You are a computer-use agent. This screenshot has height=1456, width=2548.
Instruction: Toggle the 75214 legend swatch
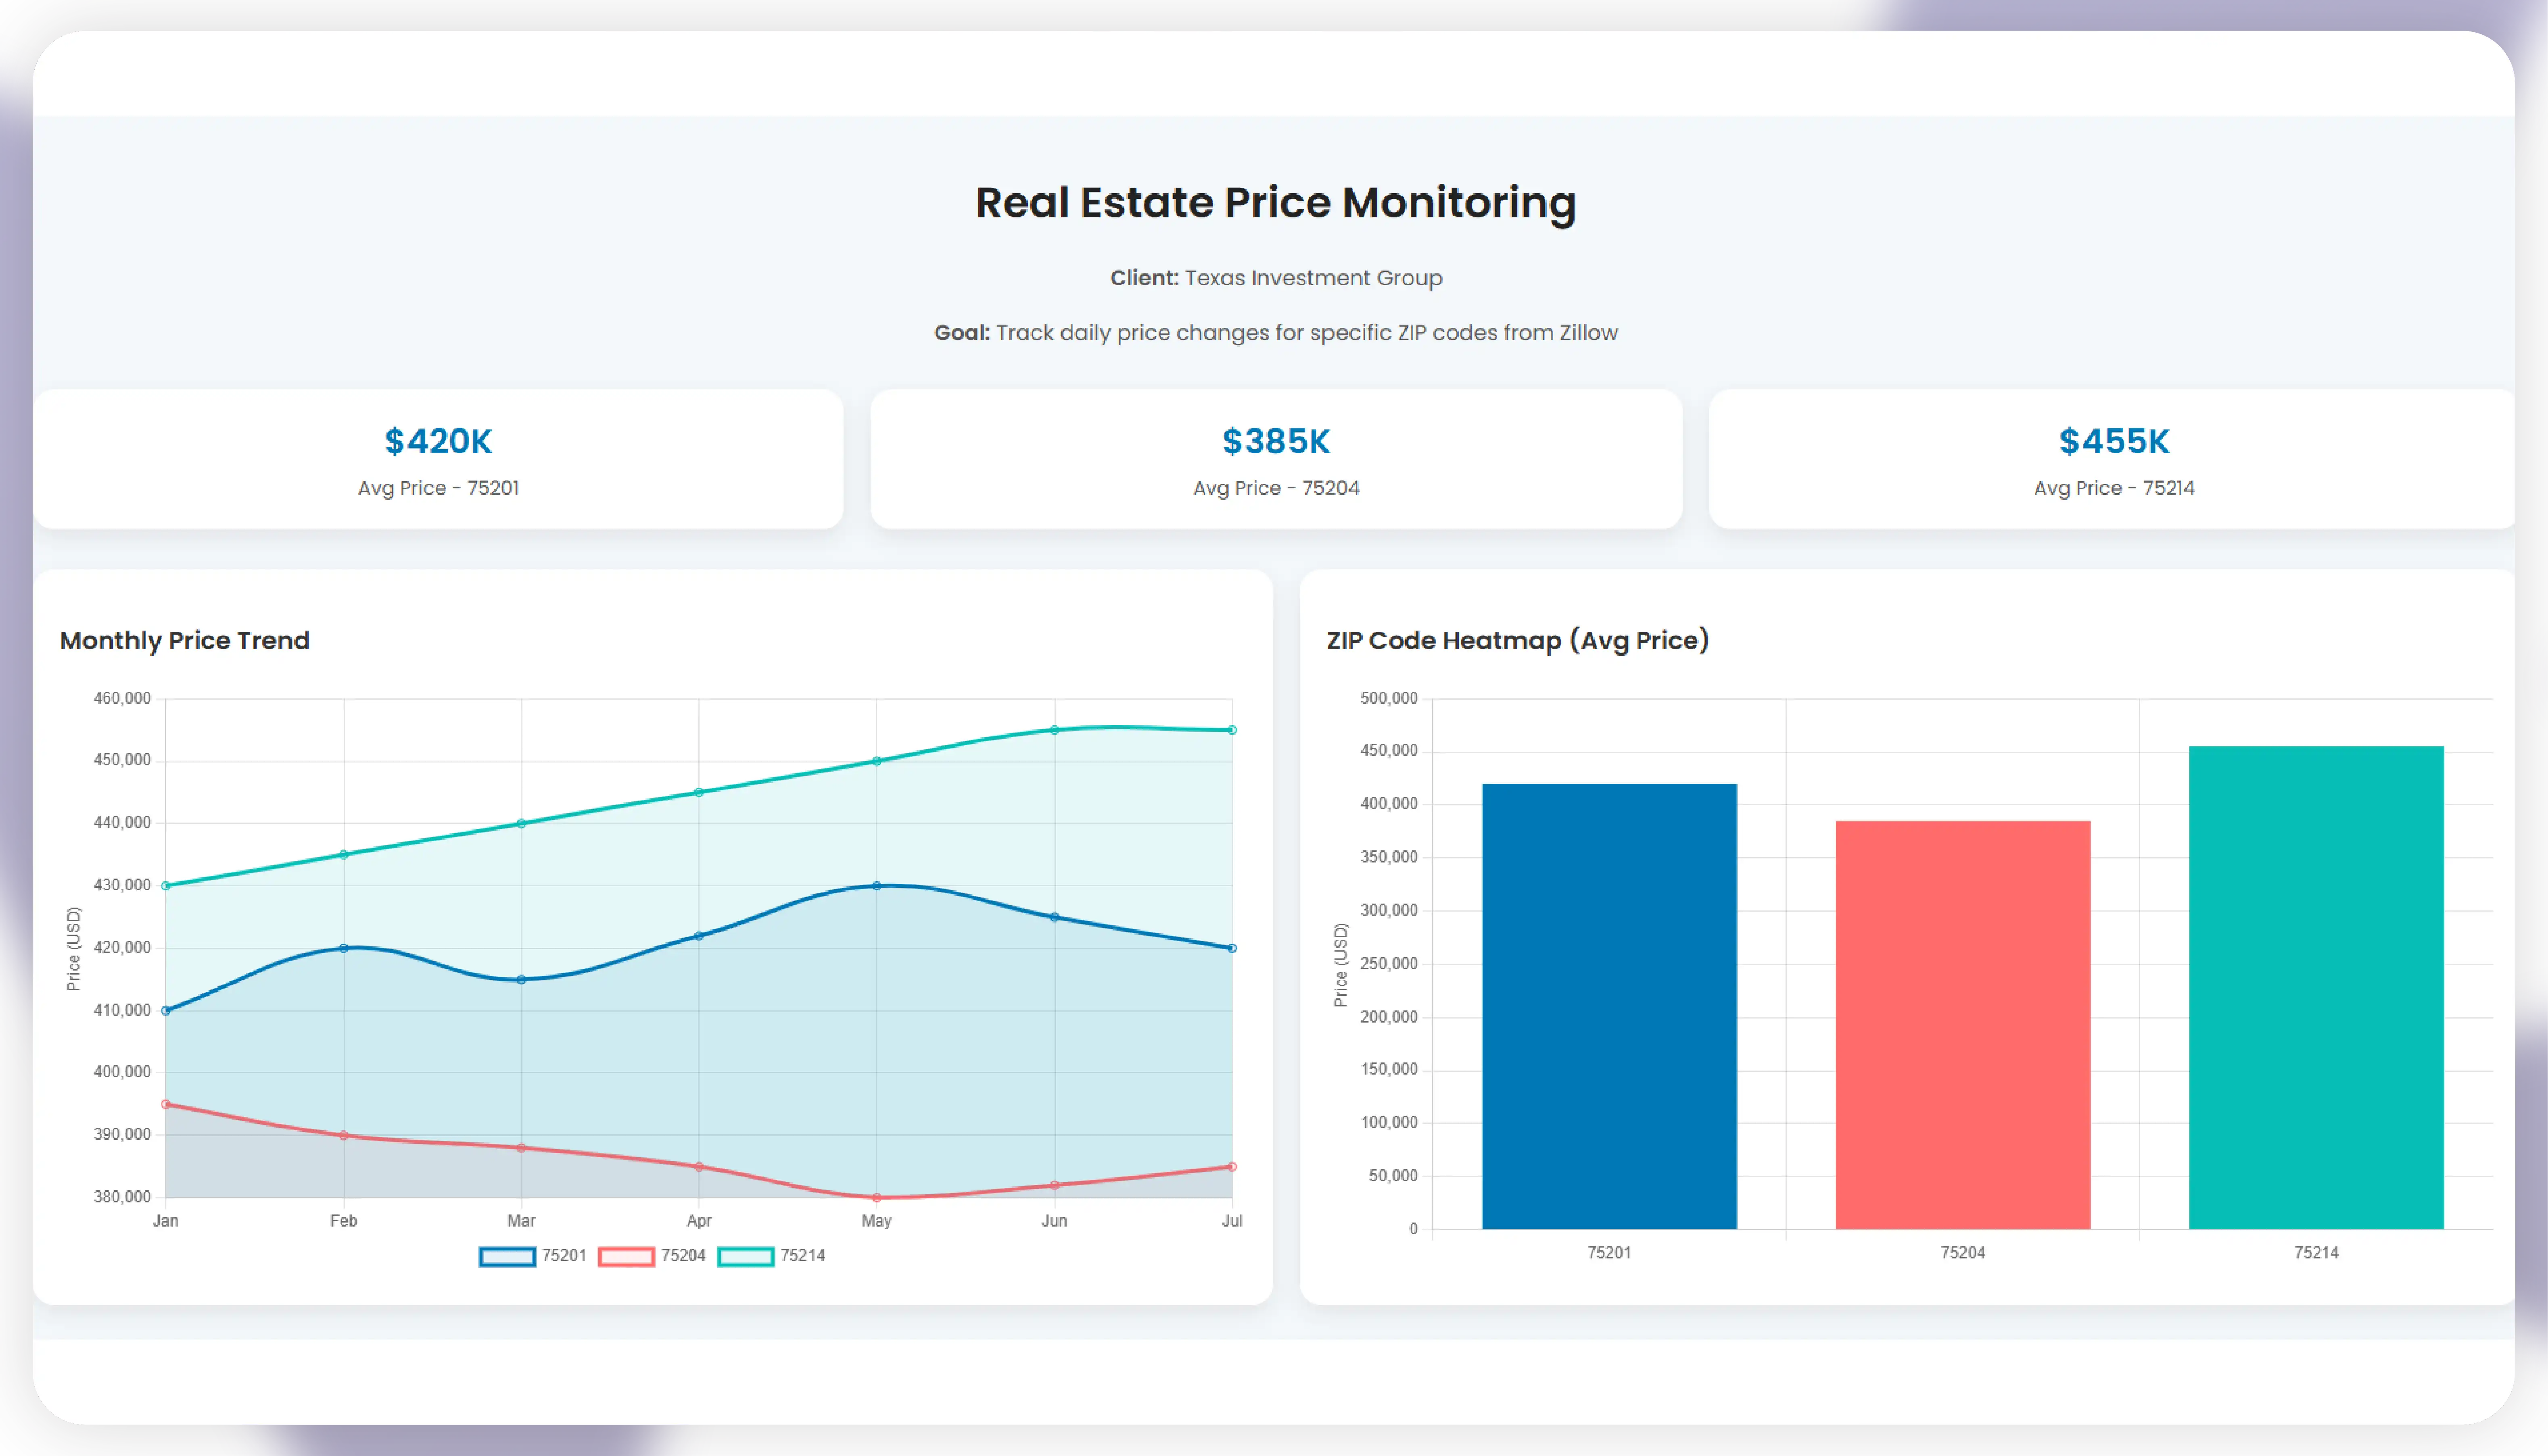[x=745, y=1256]
